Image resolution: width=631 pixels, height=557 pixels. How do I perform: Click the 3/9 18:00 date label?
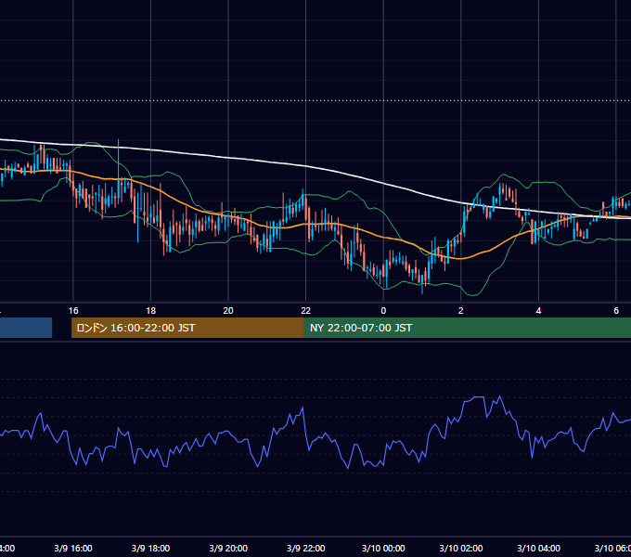coord(151,548)
